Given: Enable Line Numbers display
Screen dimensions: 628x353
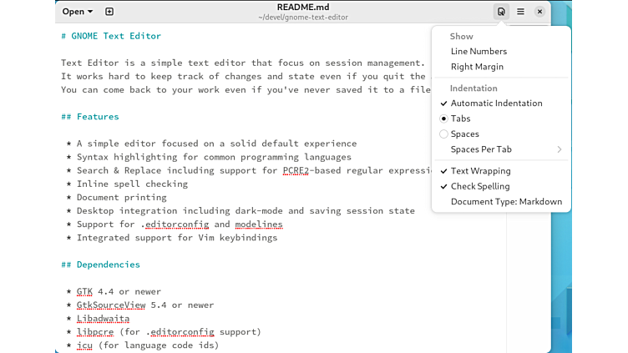Looking at the screenshot, I should coord(479,52).
